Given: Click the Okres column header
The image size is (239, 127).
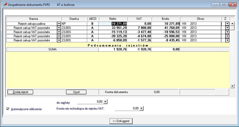Looking at the screenshot, I should tap(200, 19).
